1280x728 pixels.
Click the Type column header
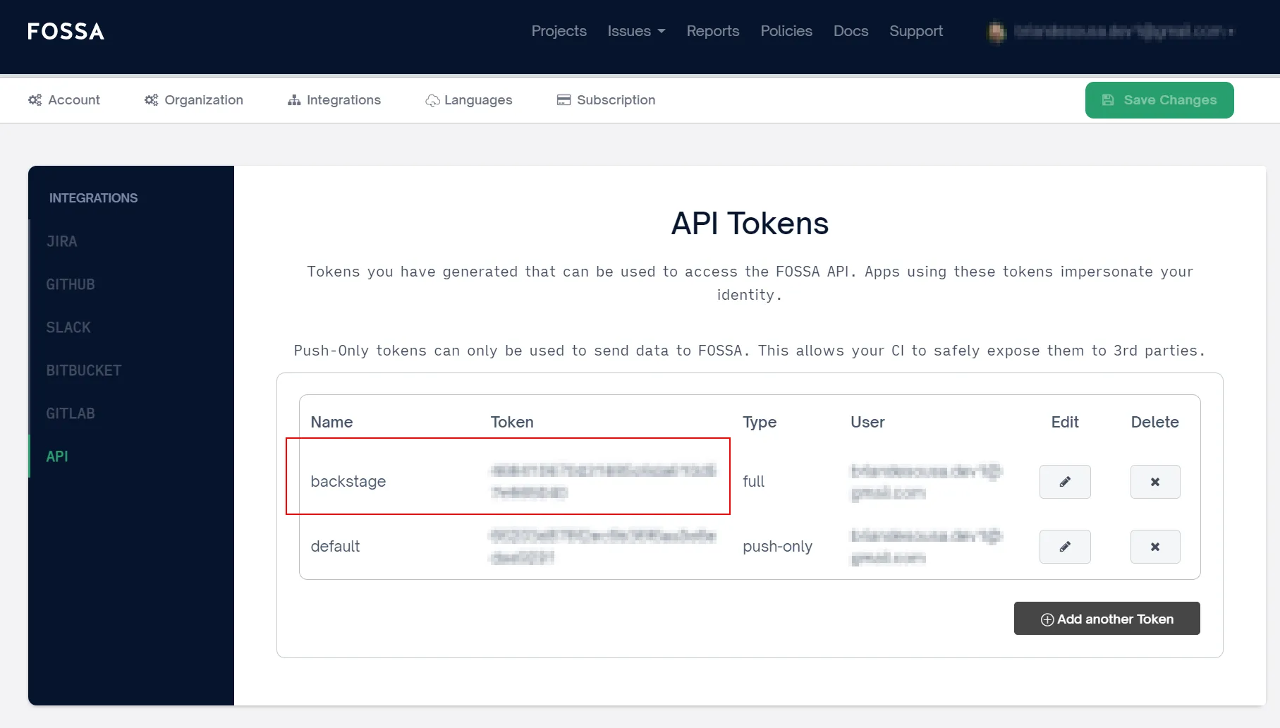(760, 422)
